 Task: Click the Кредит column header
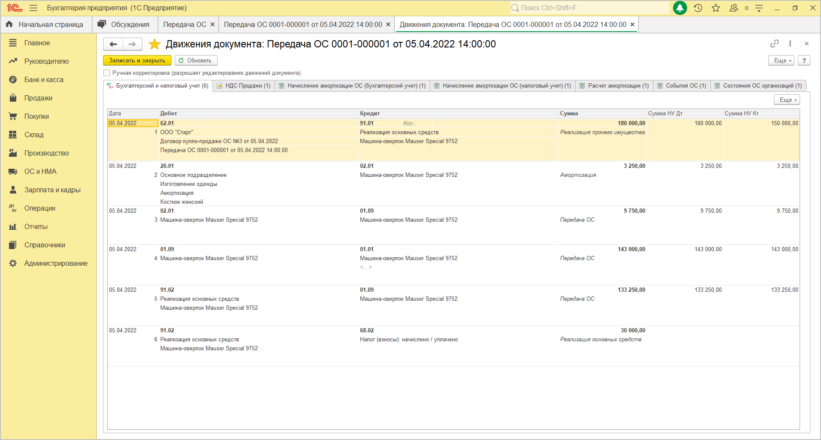pos(458,113)
